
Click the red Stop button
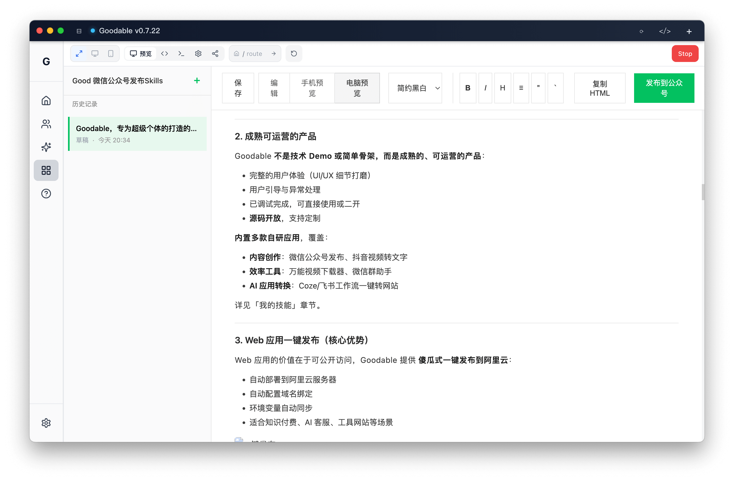(685, 53)
